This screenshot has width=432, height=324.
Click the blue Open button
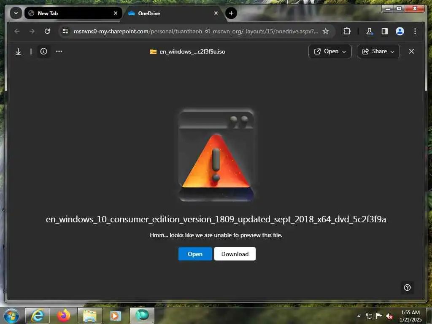pyautogui.click(x=195, y=254)
